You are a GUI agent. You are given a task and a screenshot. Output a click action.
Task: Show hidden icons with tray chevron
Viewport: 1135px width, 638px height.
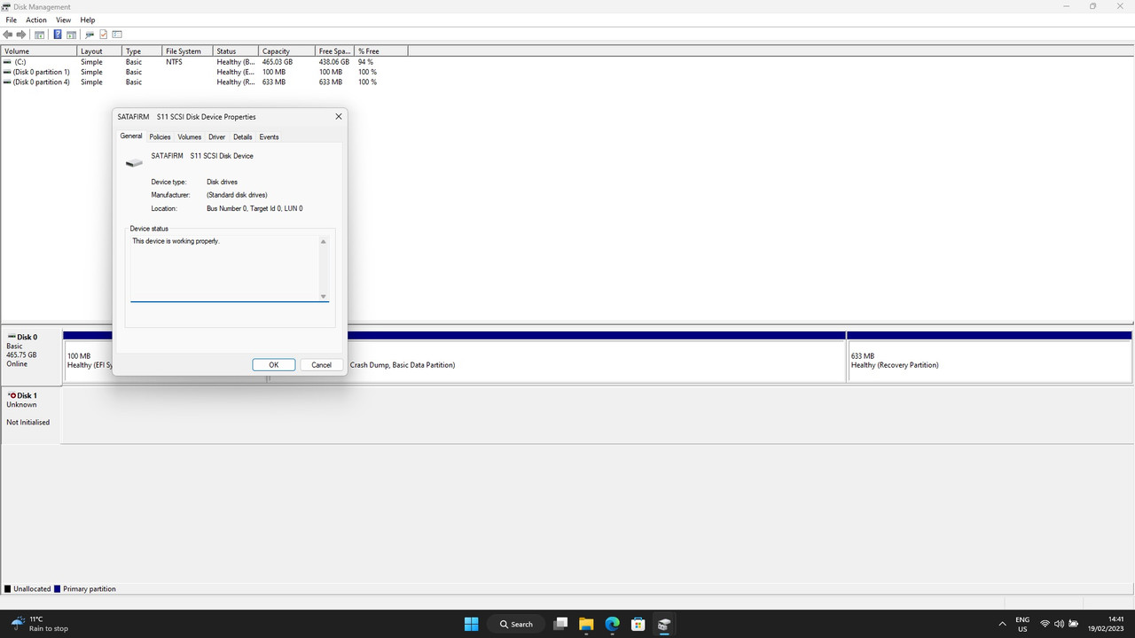pos(1002,624)
